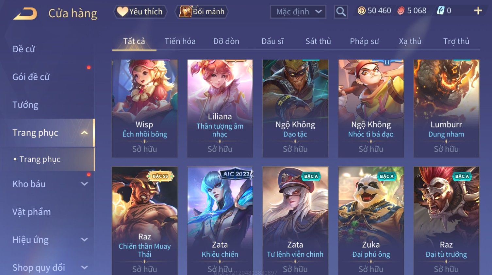Image resolution: width=492 pixels, height=275 pixels.
Task: Open Yêu thích heart favorites
Action: point(140,12)
